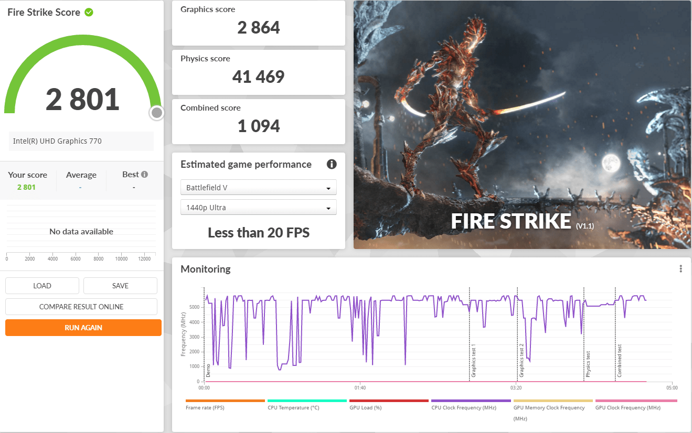This screenshot has width=692, height=433.
Task: Toggle the GPU Clock Frequency legend entry
Action: point(636,404)
